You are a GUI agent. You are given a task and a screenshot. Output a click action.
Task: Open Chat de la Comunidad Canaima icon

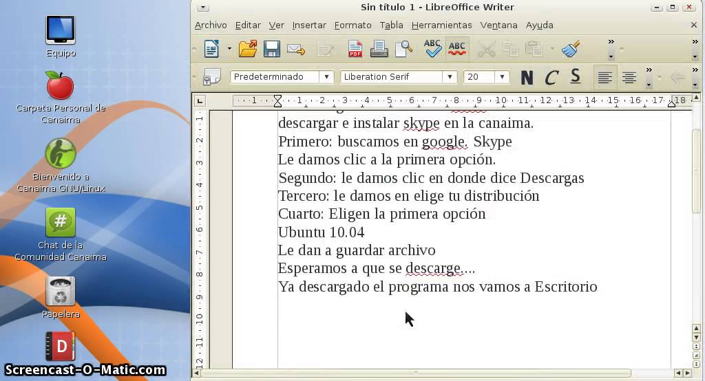click(61, 235)
